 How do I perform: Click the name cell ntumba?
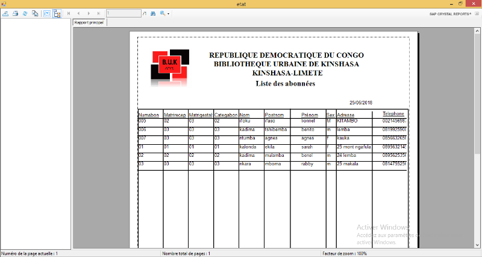[x=247, y=138]
